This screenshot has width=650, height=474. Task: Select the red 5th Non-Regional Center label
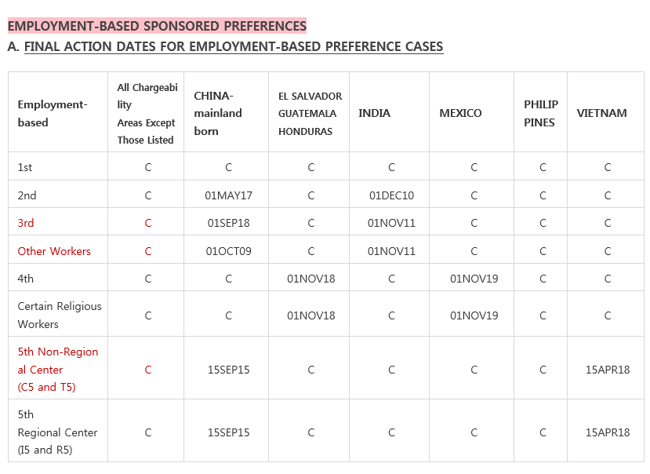57,369
